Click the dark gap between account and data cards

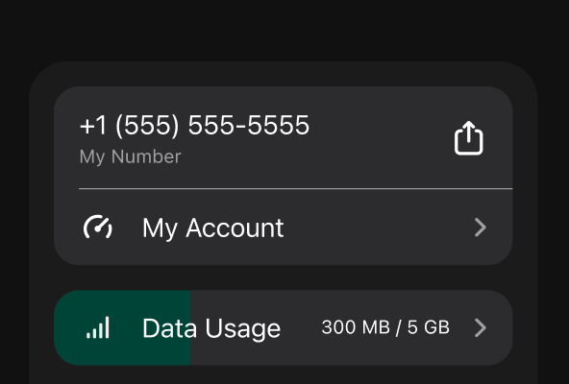[x=283, y=277]
